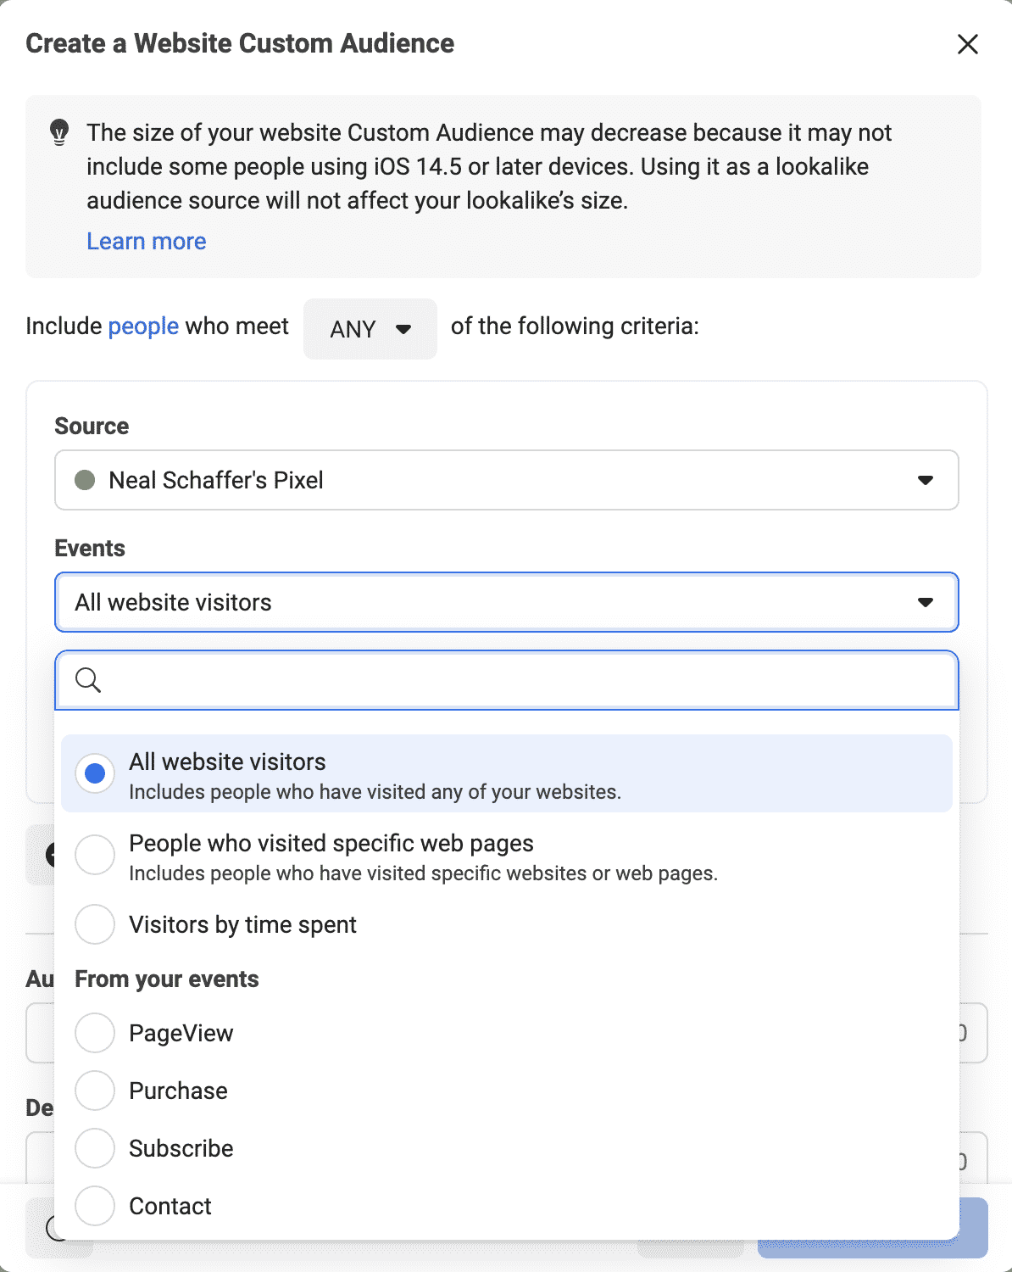Select the PageView event

click(95, 1033)
